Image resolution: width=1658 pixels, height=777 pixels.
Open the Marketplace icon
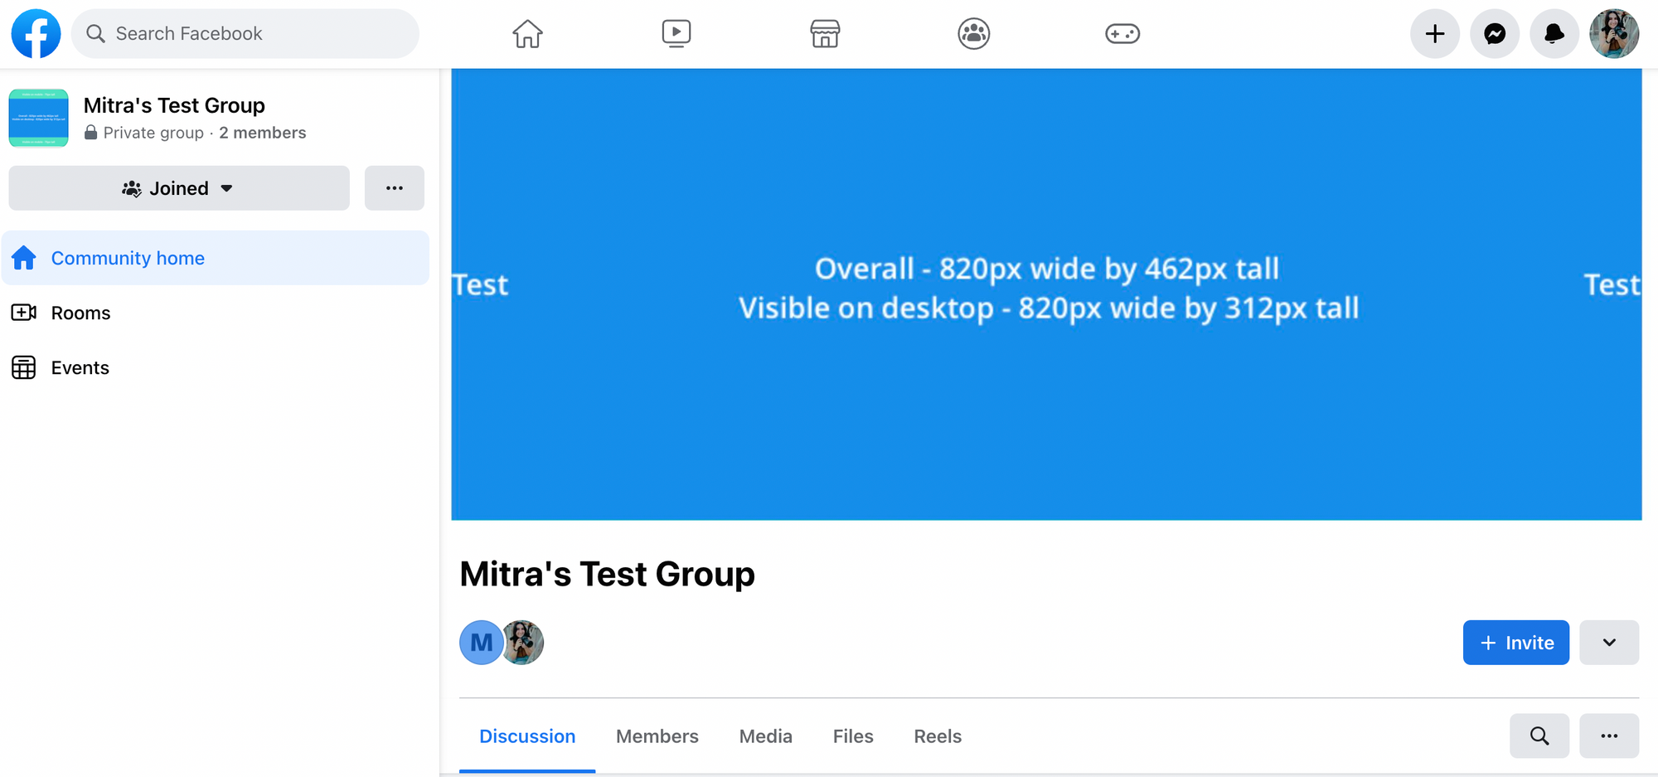(x=825, y=34)
